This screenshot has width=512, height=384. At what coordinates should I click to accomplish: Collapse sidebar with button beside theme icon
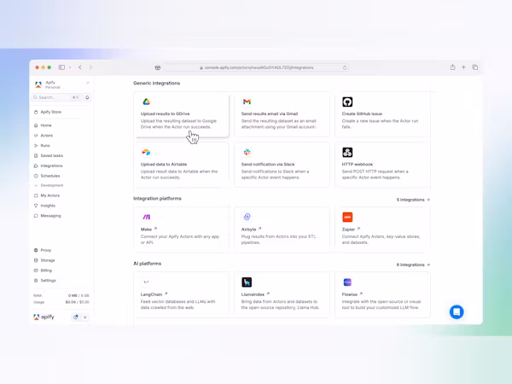click(x=85, y=317)
